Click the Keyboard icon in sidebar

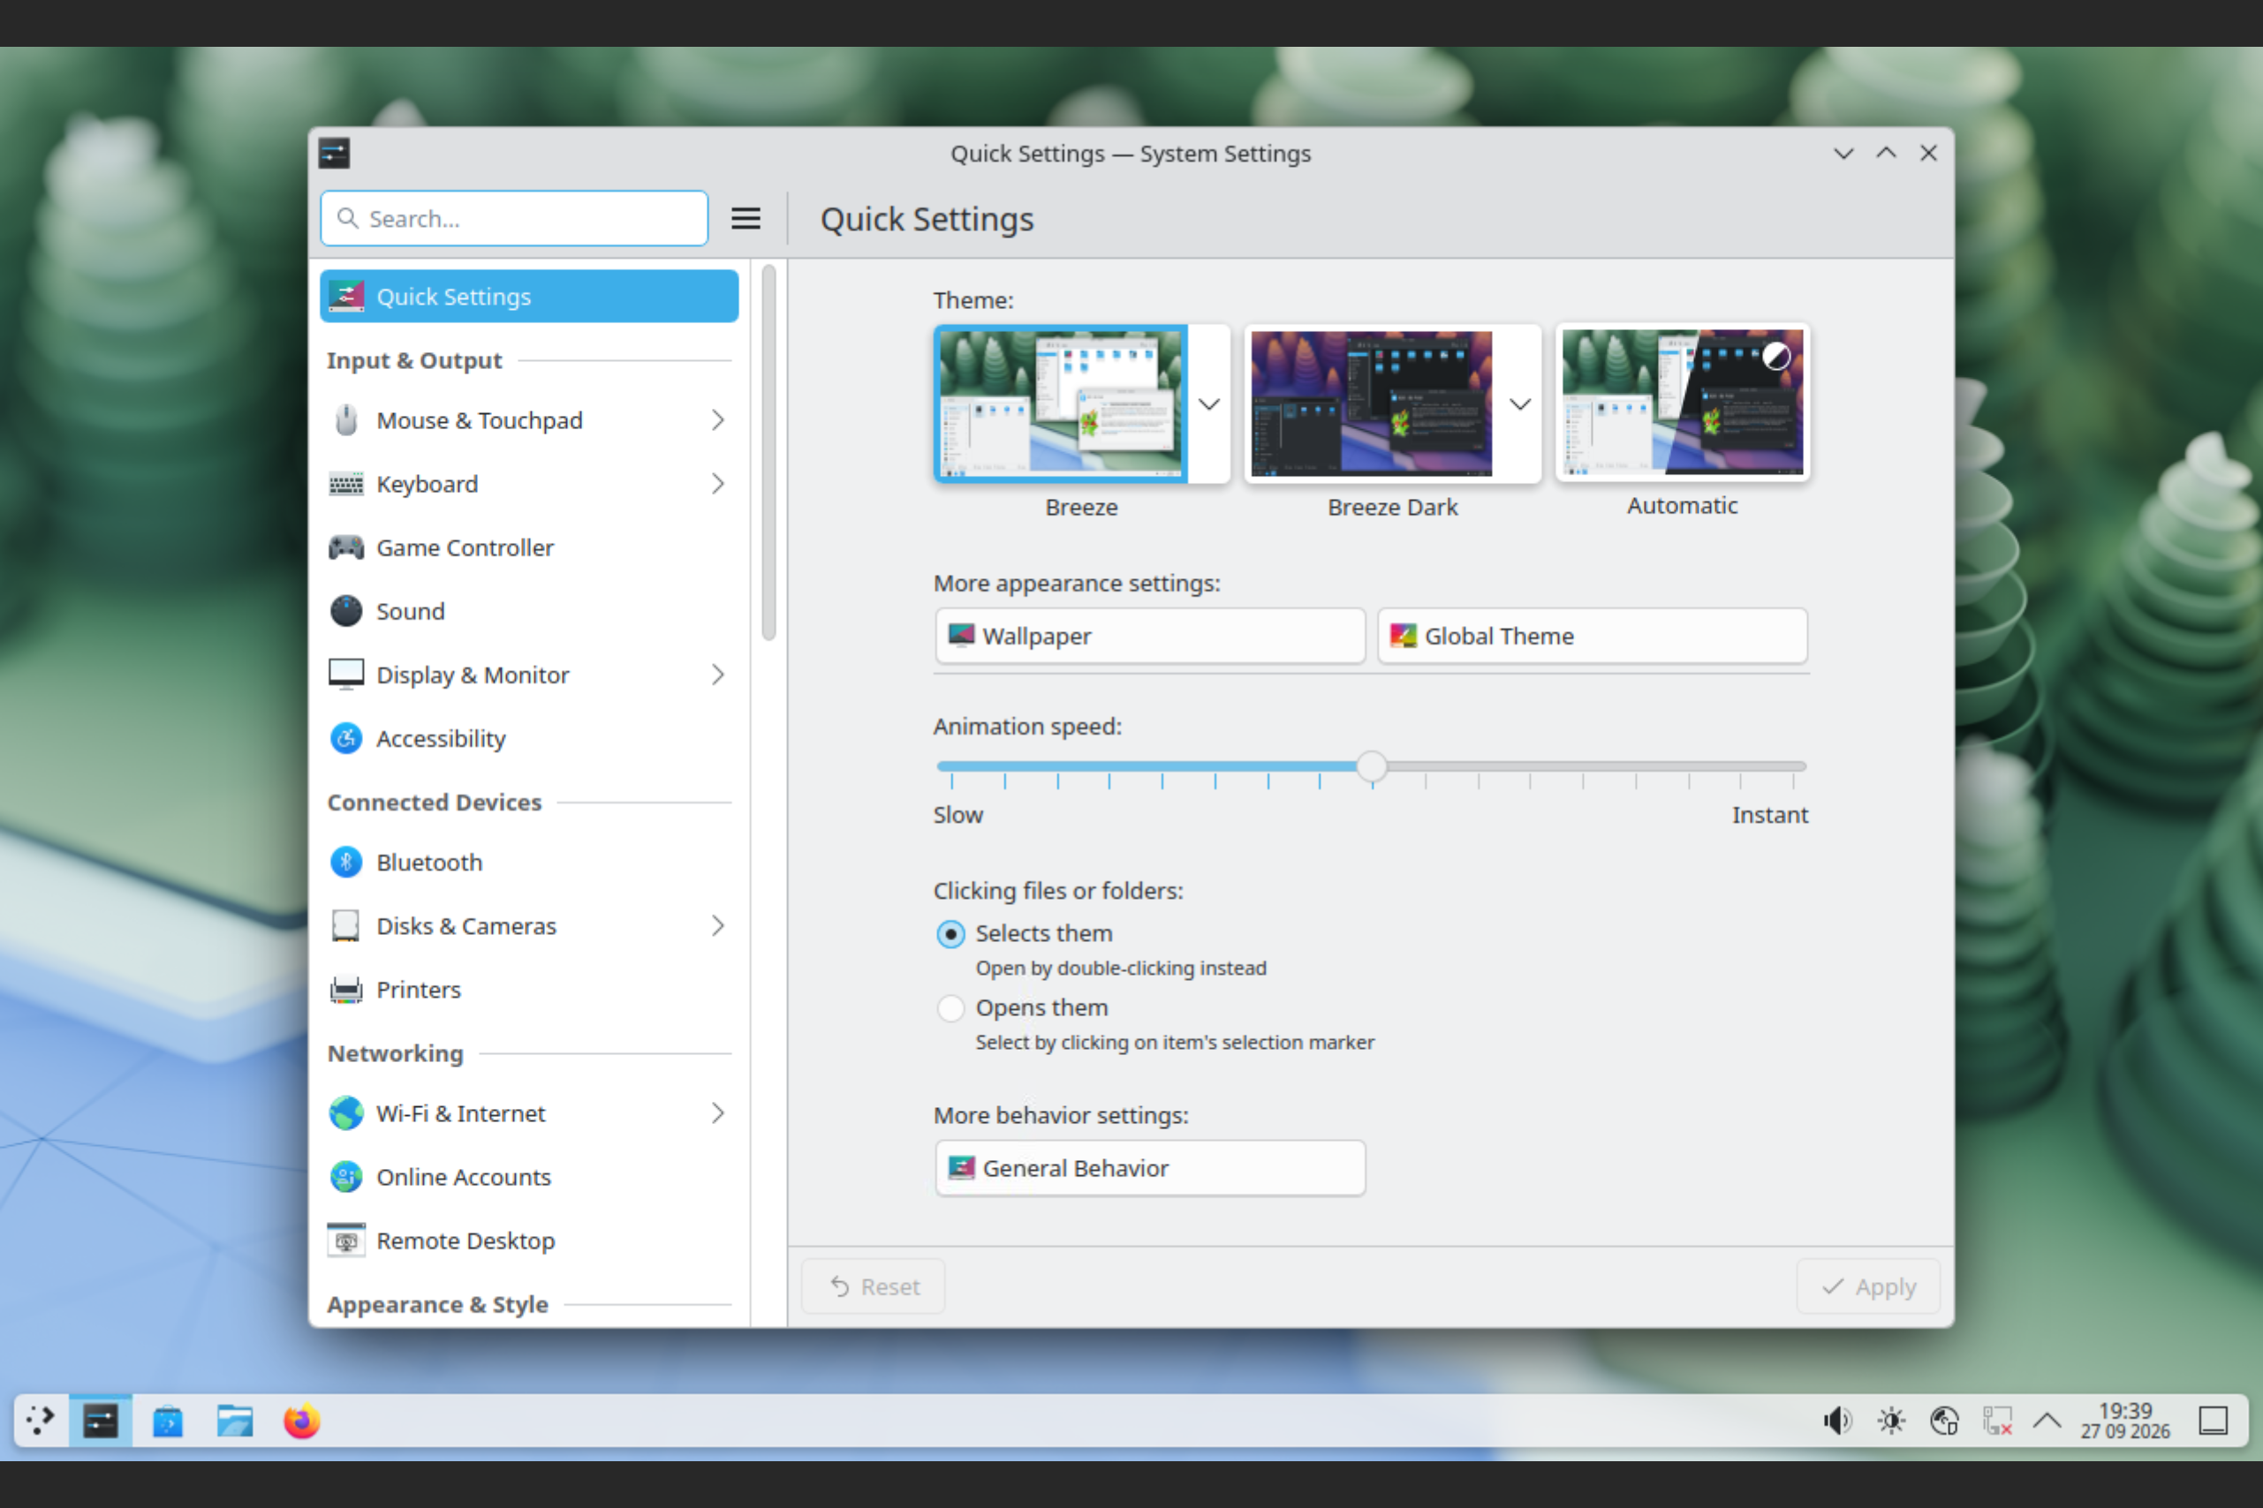345,484
